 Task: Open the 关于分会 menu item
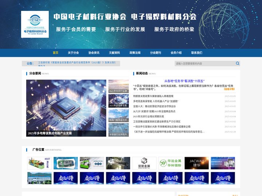[x=73, y=53]
